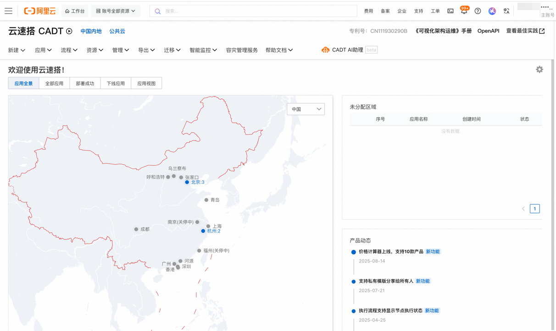
Task: Click the 北京:3 map marker
Action: tap(187, 182)
